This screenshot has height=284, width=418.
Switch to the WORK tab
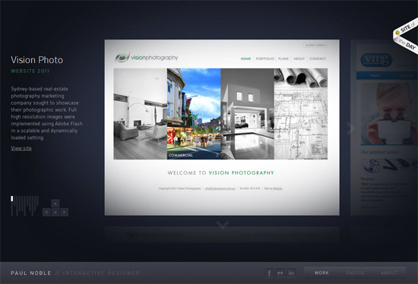321,273
